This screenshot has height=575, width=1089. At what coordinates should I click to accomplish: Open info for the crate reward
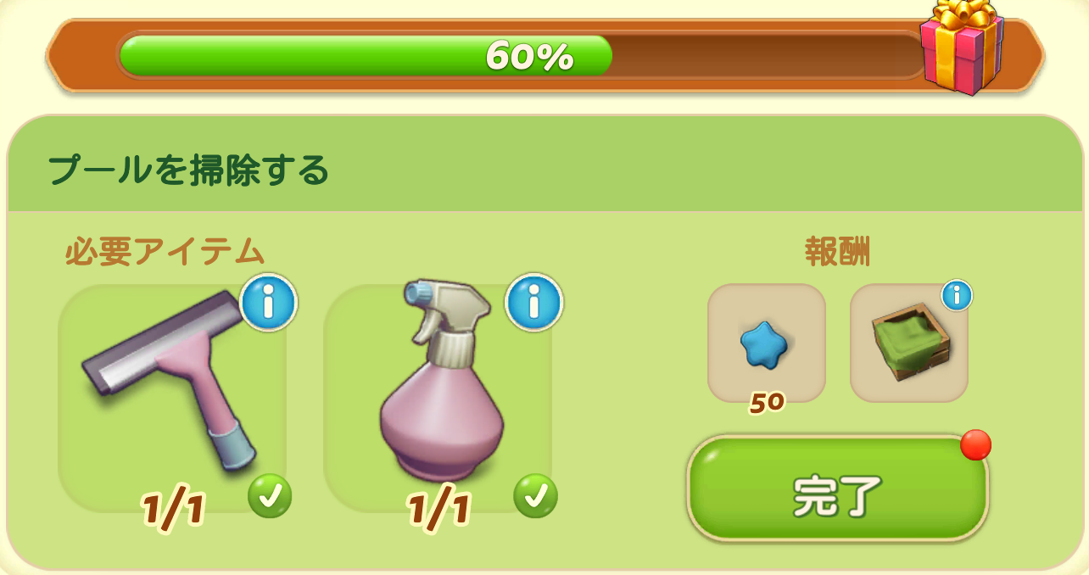tap(957, 295)
